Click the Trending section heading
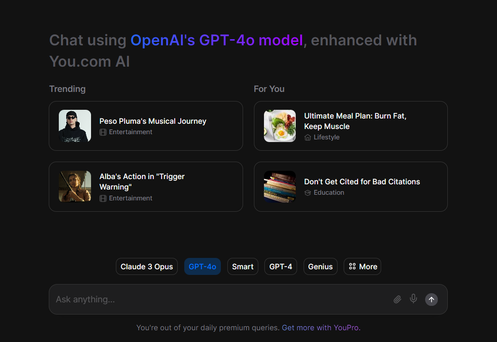Image resolution: width=497 pixels, height=342 pixels. 67,89
